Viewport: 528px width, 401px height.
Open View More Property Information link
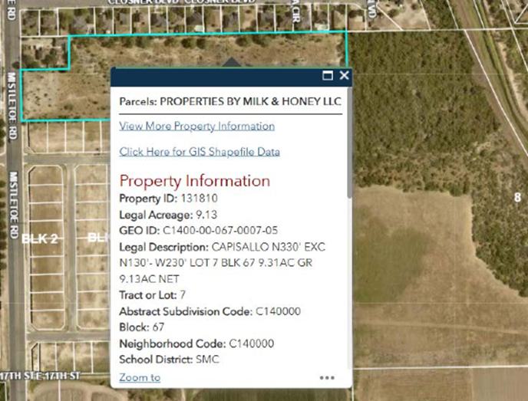(196, 126)
